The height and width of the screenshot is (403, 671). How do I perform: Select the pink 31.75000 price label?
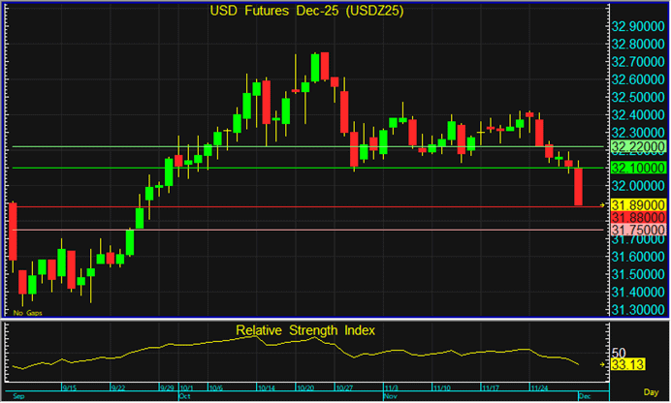pyautogui.click(x=637, y=232)
